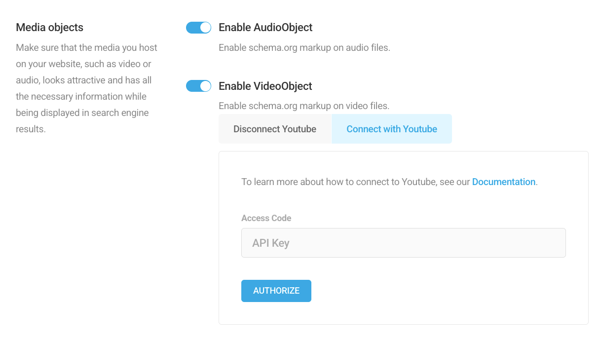This screenshot has width=602, height=342.
Task: Click the Enable VideoObject label text
Action: coord(265,86)
